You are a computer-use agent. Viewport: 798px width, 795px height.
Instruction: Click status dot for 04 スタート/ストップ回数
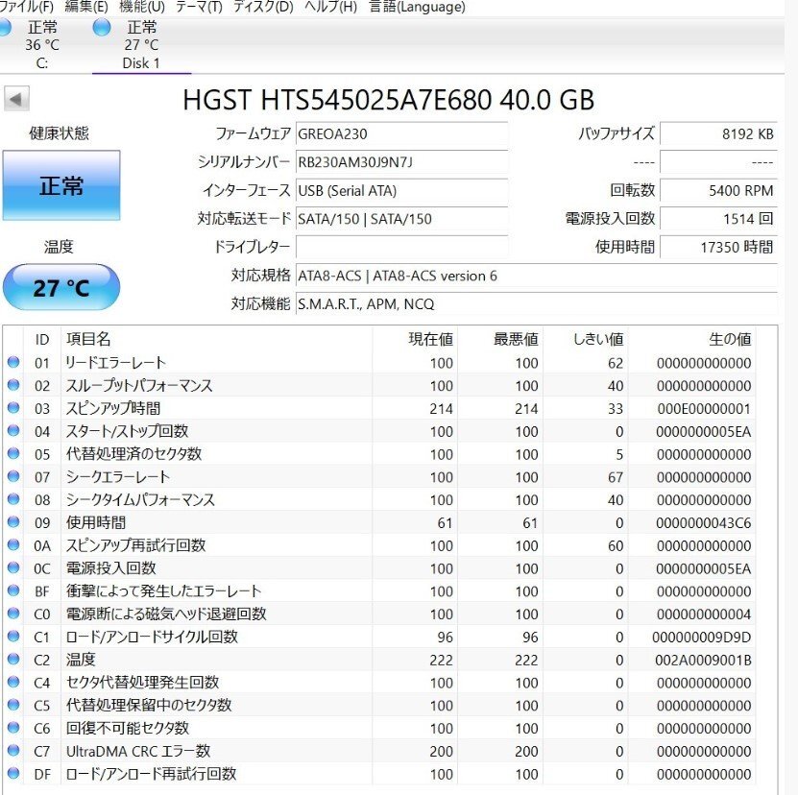(x=13, y=430)
